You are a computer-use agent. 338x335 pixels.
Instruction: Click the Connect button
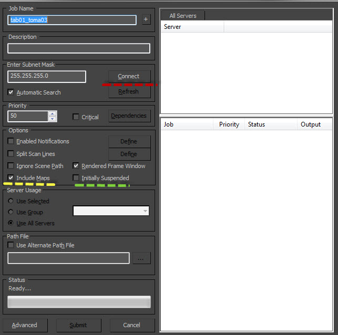[129, 76]
